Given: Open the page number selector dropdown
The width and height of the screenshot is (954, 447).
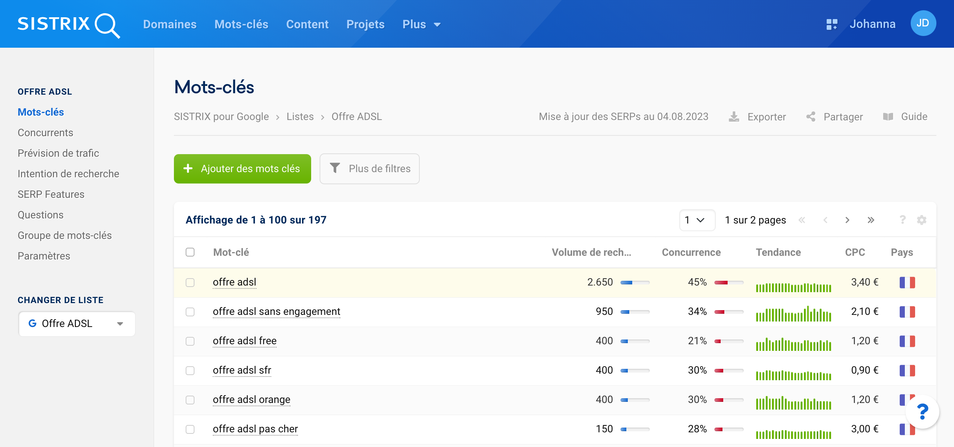Looking at the screenshot, I should (697, 220).
